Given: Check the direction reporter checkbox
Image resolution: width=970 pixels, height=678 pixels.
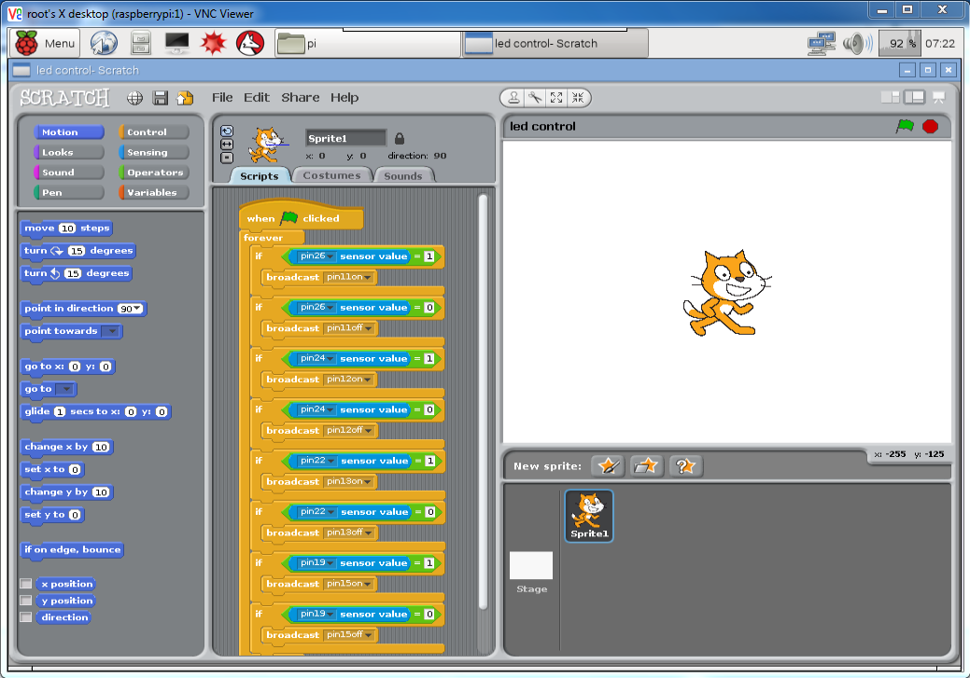Looking at the screenshot, I should pyautogui.click(x=27, y=617).
